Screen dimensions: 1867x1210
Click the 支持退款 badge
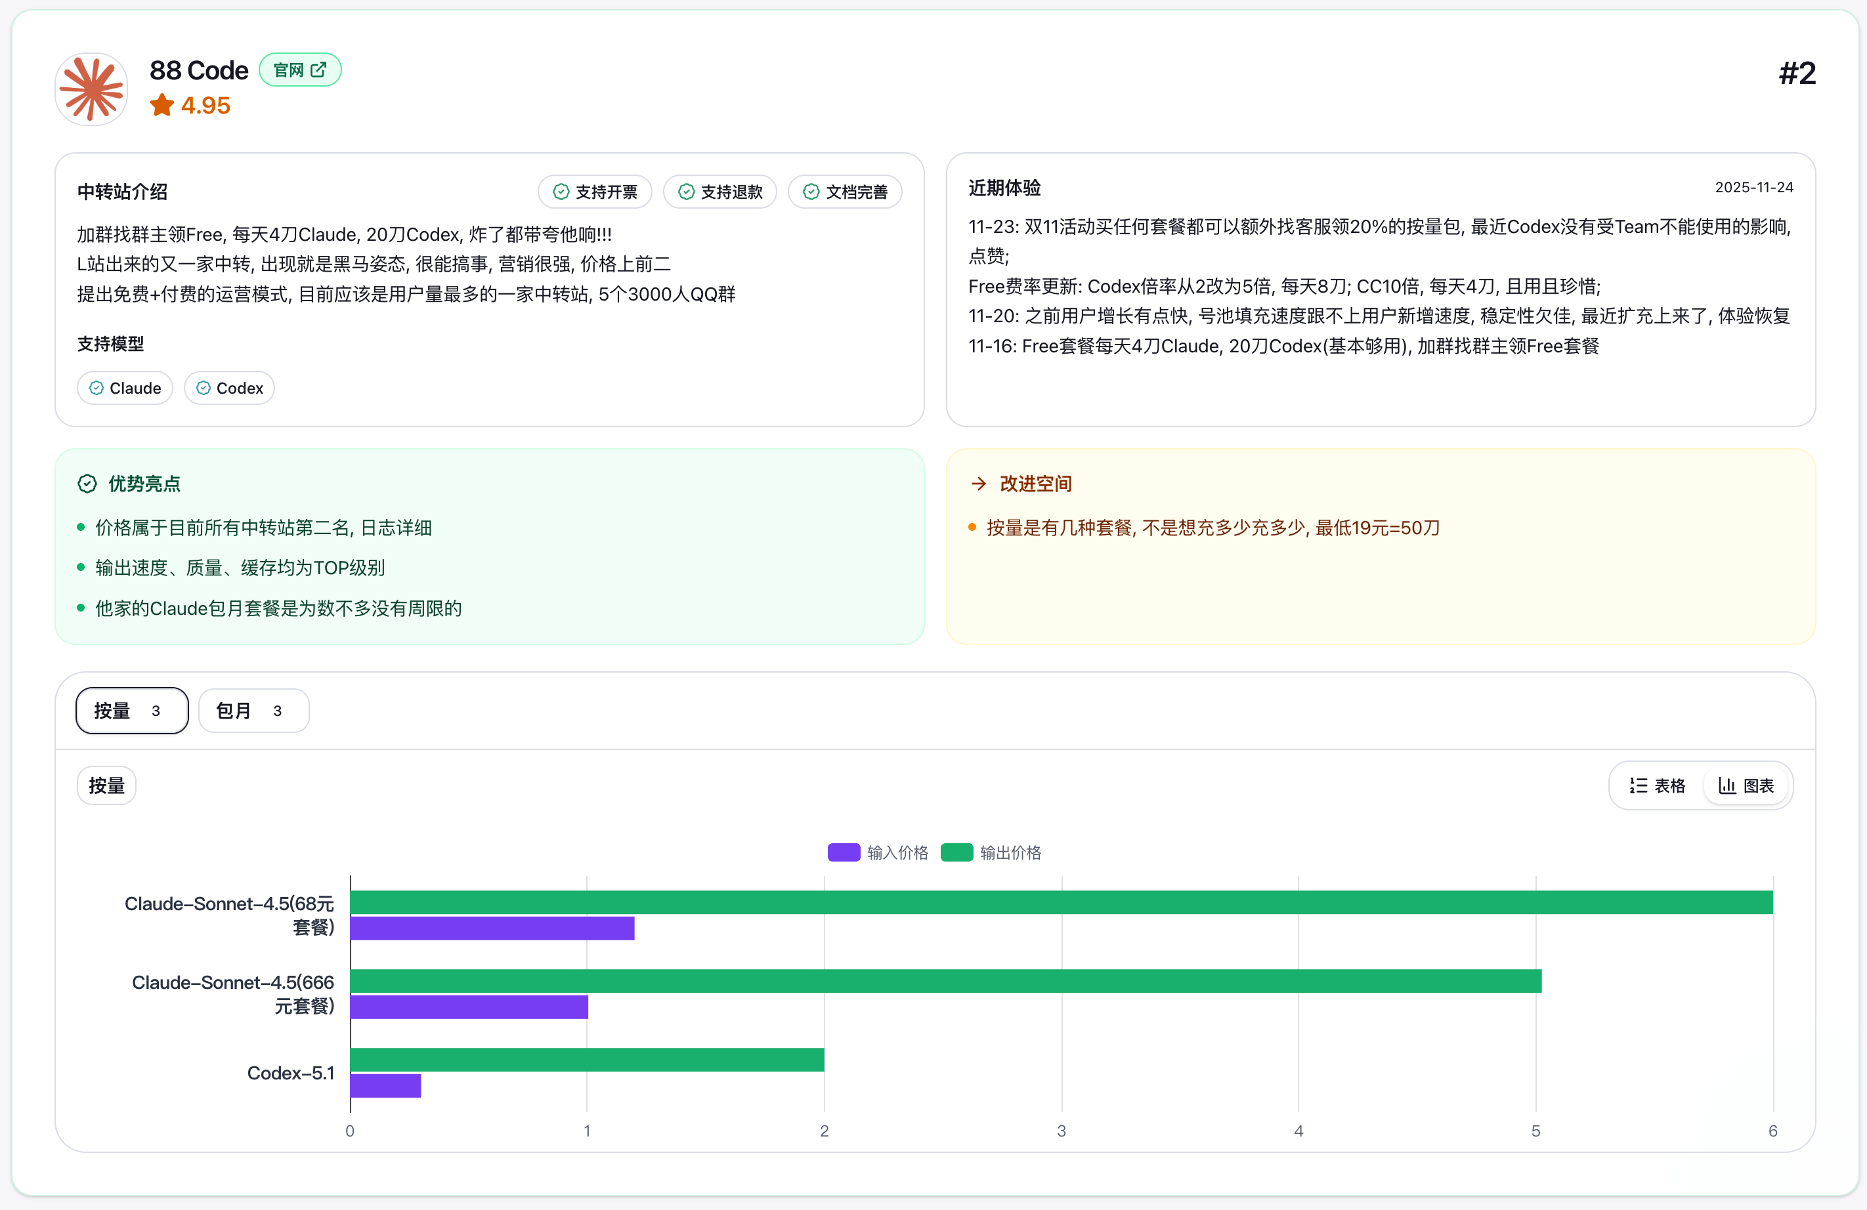[719, 192]
